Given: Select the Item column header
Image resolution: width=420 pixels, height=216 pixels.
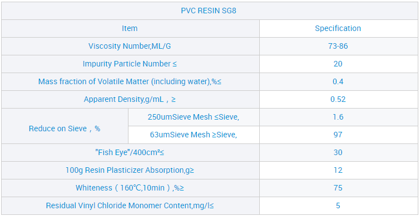Looking at the screenshot, I should pos(130,28).
